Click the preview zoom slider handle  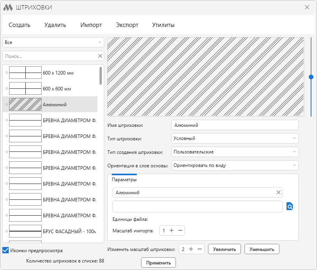311,77
